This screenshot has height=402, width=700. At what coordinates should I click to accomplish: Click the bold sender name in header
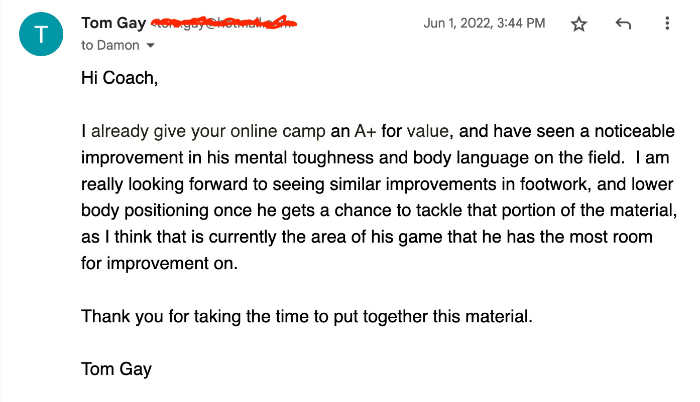tap(113, 23)
